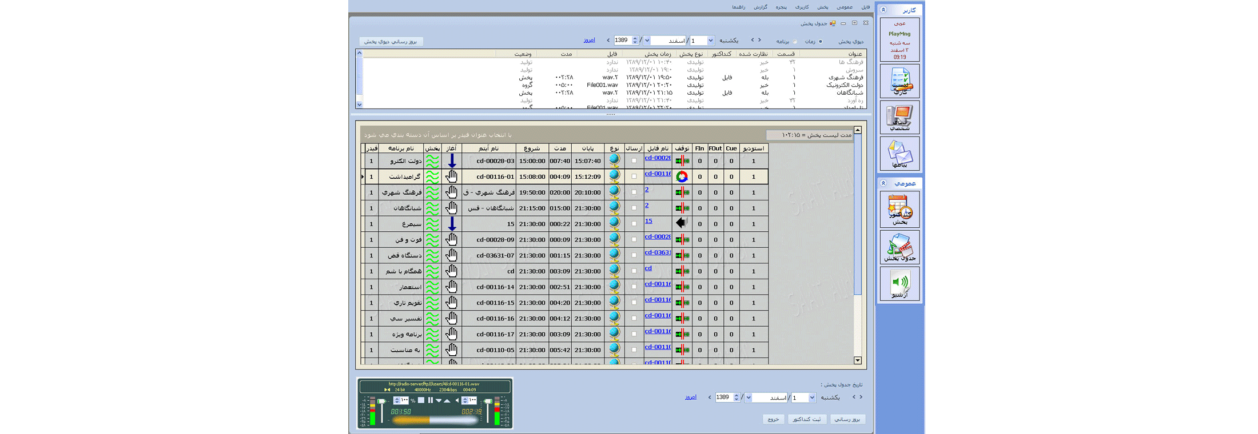Open the آرشیو (Archive) speaker icon

pyautogui.click(x=899, y=283)
